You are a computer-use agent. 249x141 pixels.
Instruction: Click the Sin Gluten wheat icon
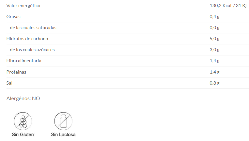pos(23,121)
